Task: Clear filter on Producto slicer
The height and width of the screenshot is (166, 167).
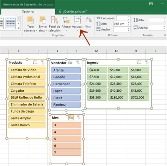Action: [43, 62]
